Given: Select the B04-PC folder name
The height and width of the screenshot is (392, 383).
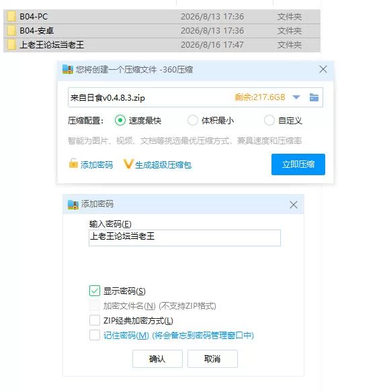Looking at the screenshot, I should (x=34, y=17).
